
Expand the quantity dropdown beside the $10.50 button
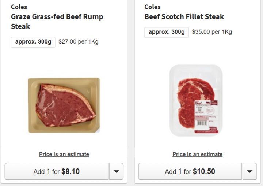[249, 171]
